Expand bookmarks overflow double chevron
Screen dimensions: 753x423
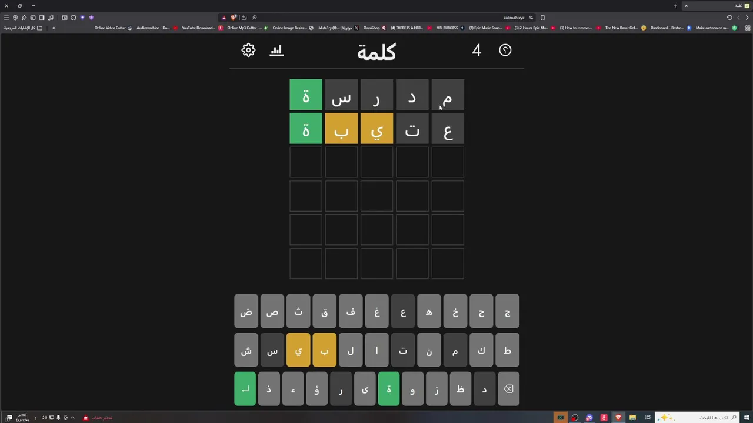coord(54,28)
